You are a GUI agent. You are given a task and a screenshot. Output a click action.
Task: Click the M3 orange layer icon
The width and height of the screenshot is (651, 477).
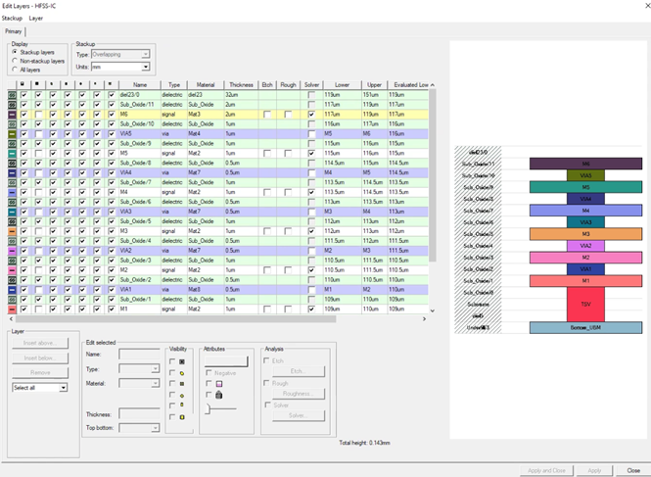[11, 231]
